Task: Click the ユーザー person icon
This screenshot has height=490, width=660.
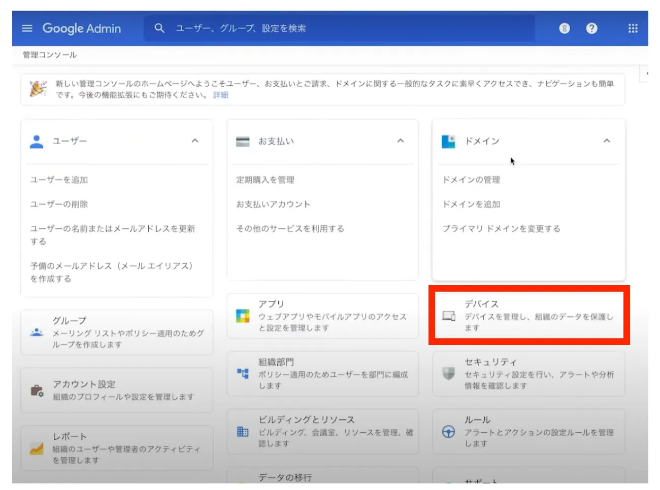Action: point(37,142)
